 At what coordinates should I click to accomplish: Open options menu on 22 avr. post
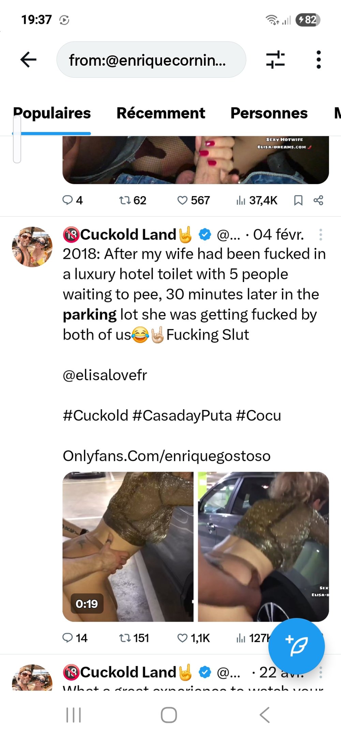click(321, 672)
